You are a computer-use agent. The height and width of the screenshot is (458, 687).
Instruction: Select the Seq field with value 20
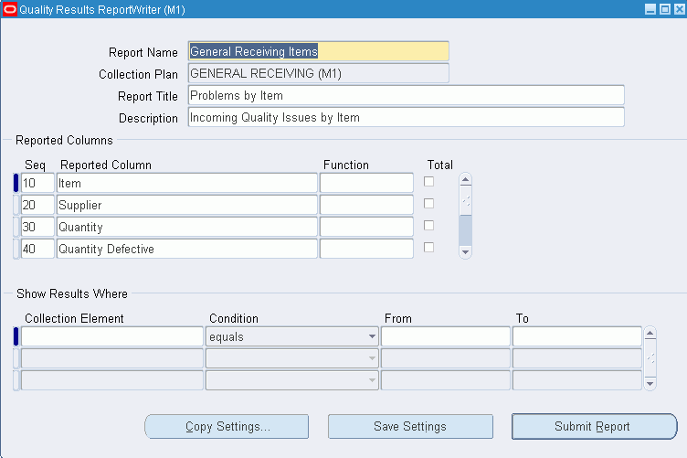(37, 205)
